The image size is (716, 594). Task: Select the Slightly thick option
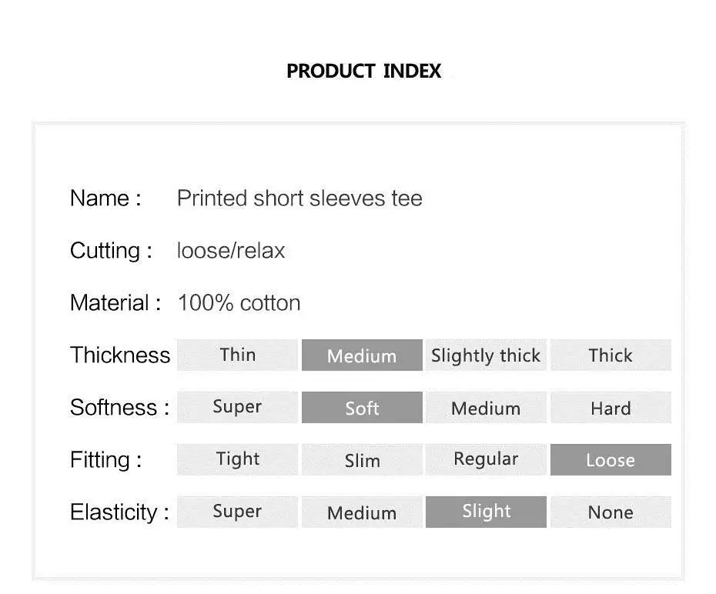click(x=487, y=355)
